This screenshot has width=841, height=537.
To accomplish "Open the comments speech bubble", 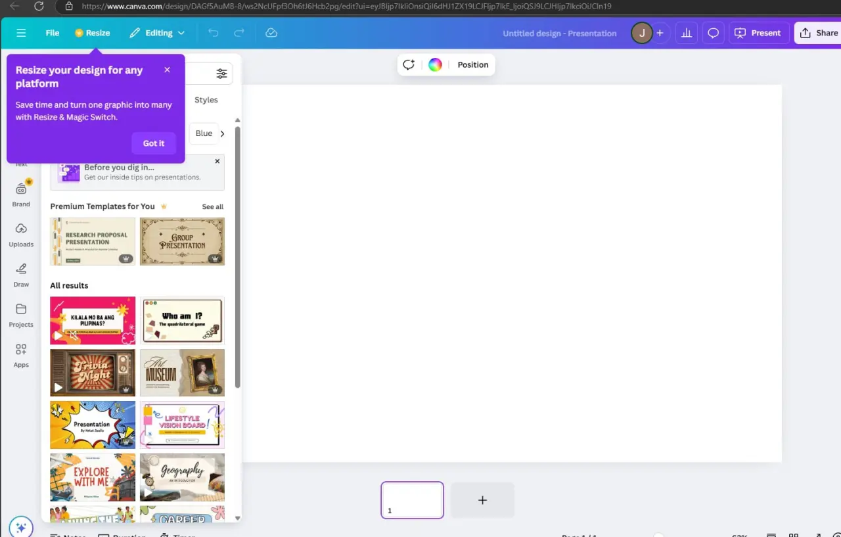I will 713,33.
